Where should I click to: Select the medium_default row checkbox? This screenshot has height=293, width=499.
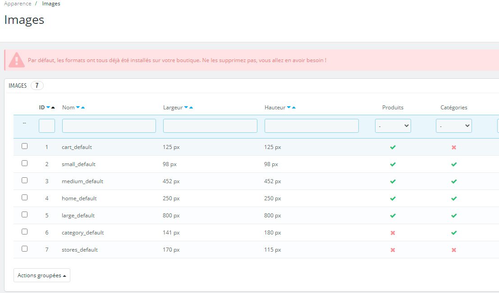pyautogui.click(x=24, y=180)
